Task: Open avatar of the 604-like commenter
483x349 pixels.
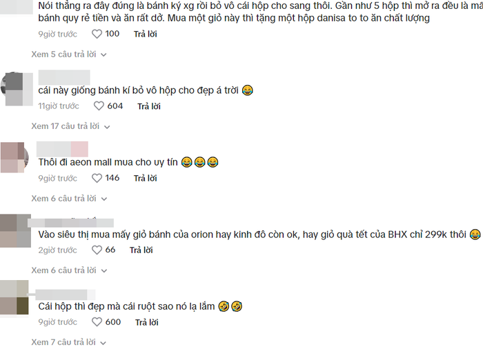Action: click(17, 89)
